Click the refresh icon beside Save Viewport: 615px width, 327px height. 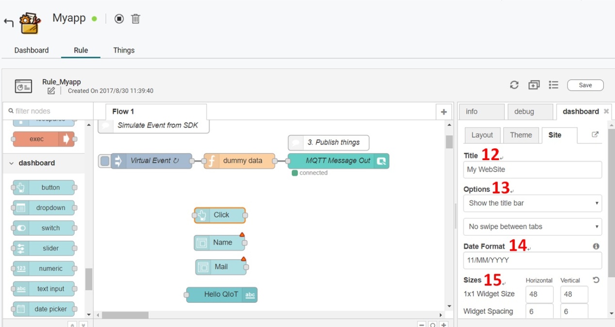coord(514,85)
